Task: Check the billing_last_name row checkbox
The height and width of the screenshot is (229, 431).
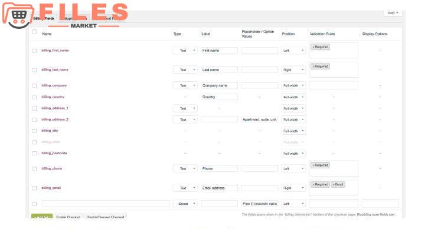Action: (34, 70)
